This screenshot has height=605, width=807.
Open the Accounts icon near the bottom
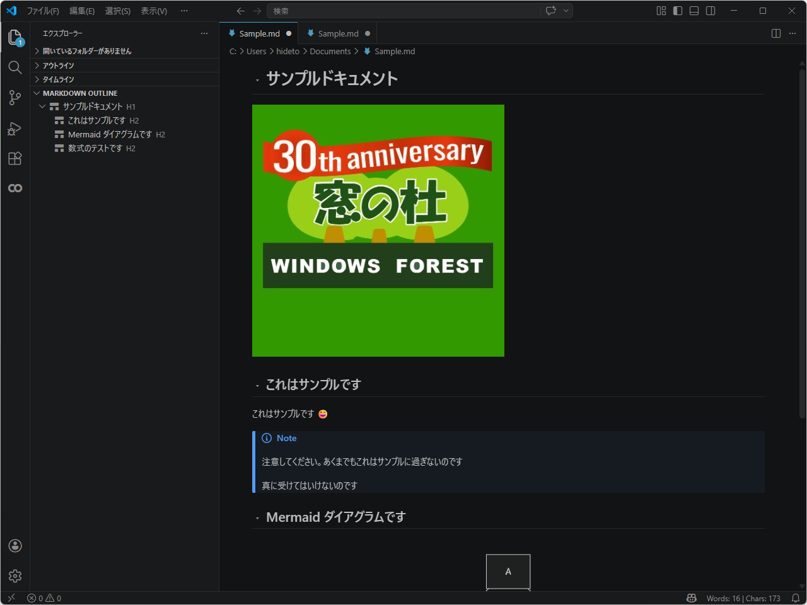click(x=15, y=545)
